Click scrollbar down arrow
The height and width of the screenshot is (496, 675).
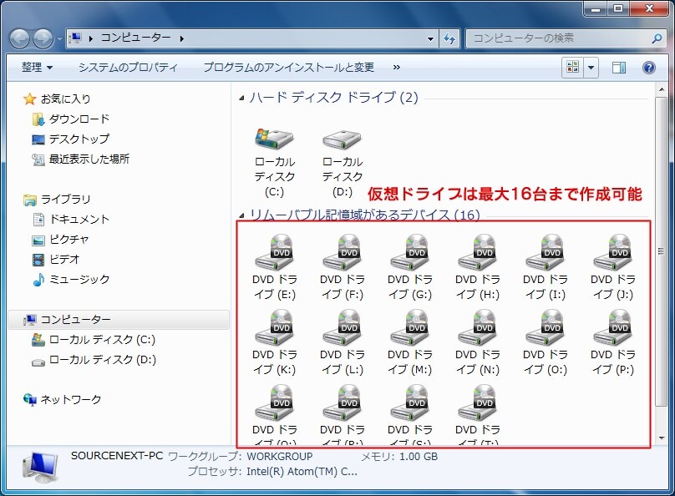pos(662,438)
